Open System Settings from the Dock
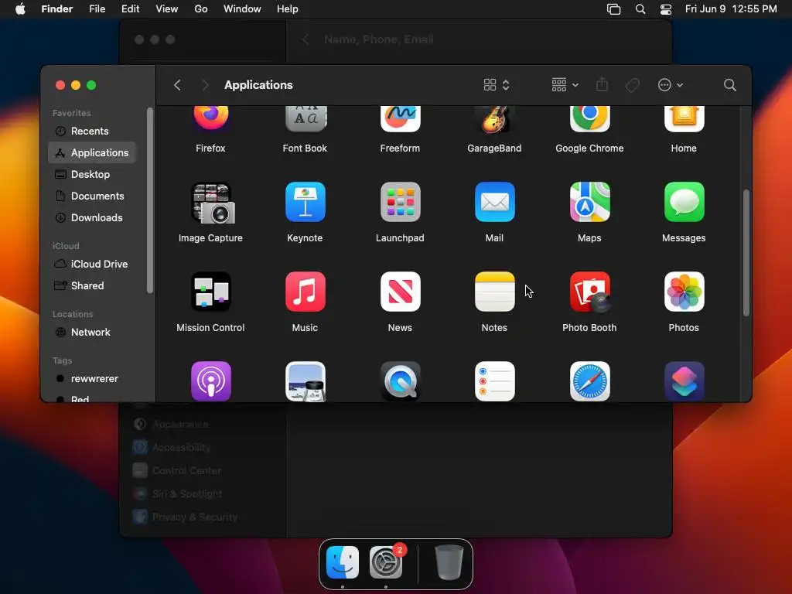Viewport: 792px width, 594px height. point(387,562)
